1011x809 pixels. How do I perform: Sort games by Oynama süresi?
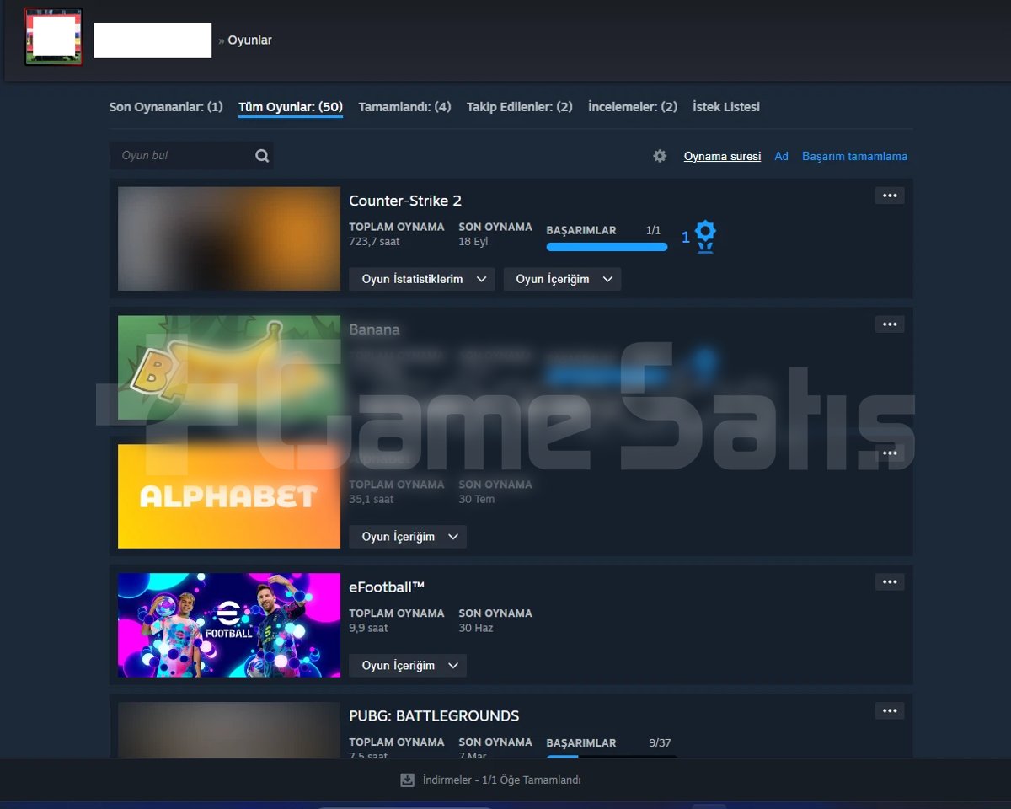(722, 156)
